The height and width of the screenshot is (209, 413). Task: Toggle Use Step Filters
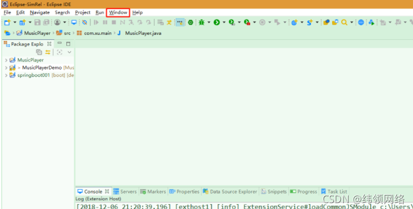click(169, 23)
